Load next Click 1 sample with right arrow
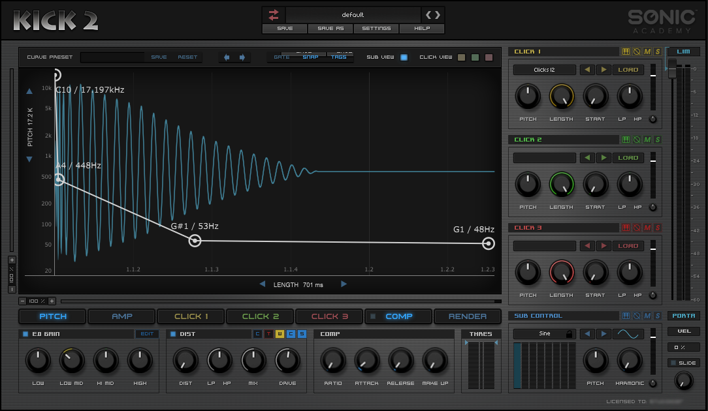Image resolution: width=708 pixels, height=411 pixels. click(x=603, y=69)
